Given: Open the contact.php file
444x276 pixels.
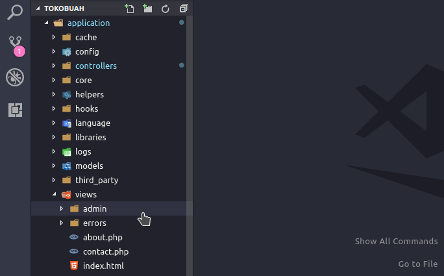Looking at the screenshot, I should tap(106, 252).
